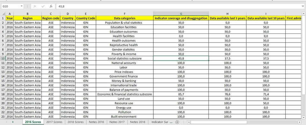The image size is (306, 125).
Task: Click the 'Resource use' cell
Action: (x=125, y=103)
